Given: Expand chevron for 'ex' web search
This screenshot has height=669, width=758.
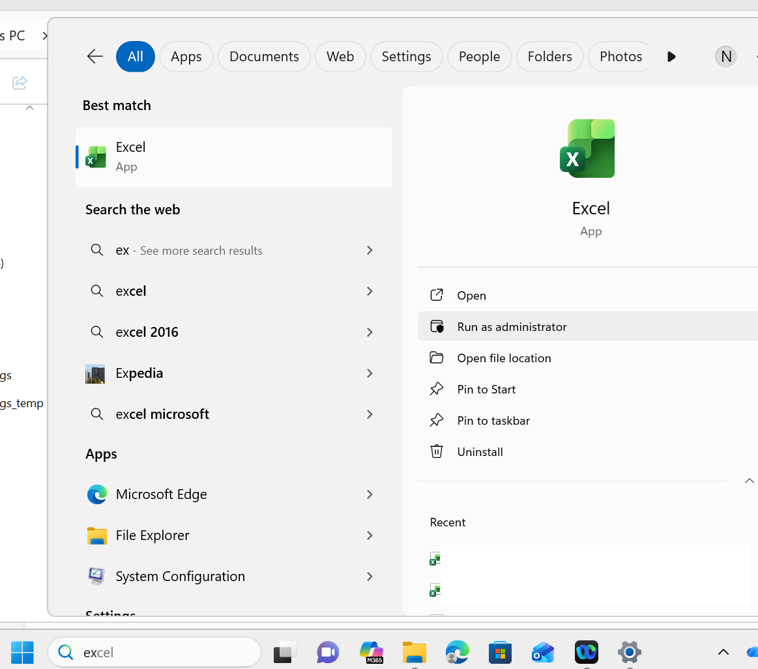Looking at the screenshot, I should click(370, 250).
